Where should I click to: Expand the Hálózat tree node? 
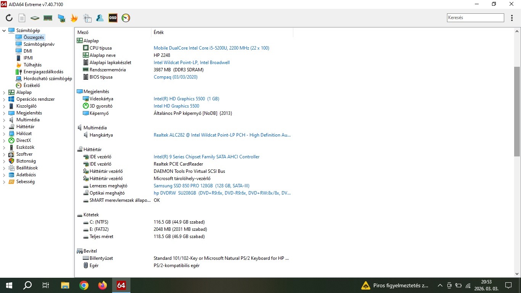click(x=4, y=134)
